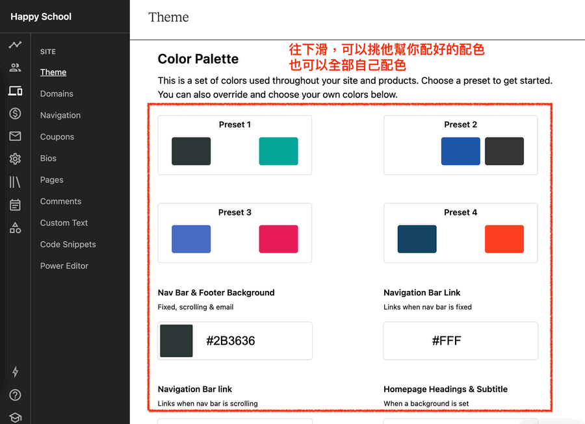Go to Domains in the Site menu
Image resolution: width=585 pixels, height=424 pixels.
click(57, 94)
